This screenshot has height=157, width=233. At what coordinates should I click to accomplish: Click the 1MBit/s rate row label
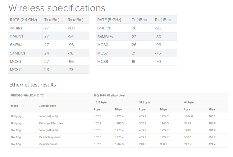click(16, 28)
